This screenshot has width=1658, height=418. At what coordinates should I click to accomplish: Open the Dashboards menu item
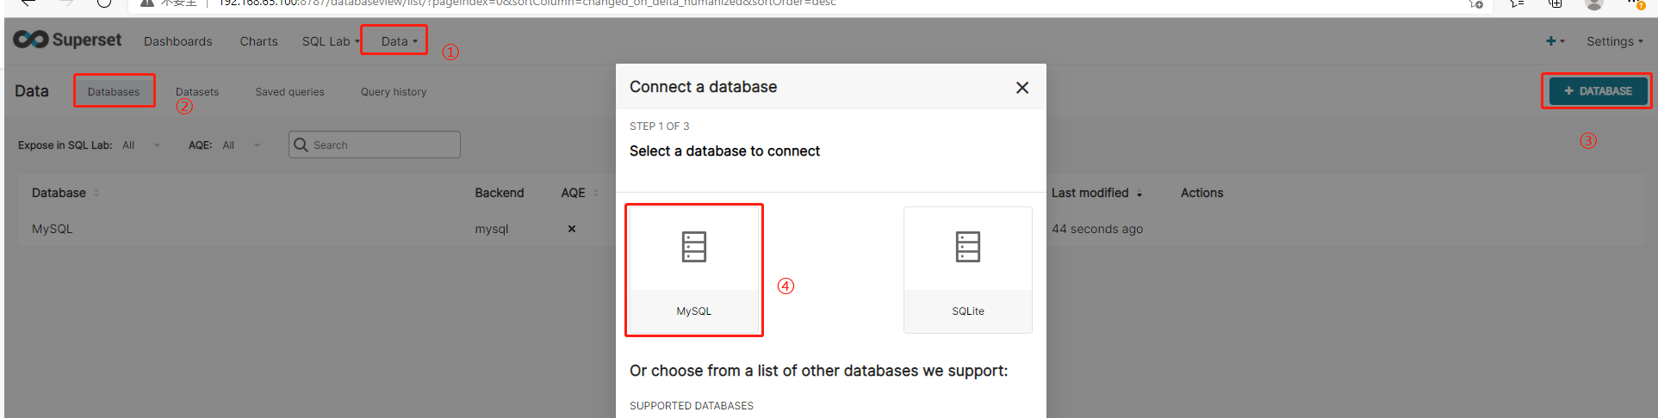[x=177, y=41]
